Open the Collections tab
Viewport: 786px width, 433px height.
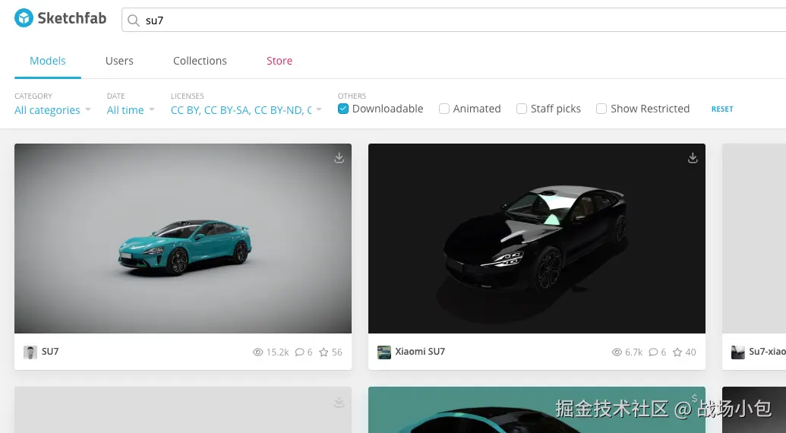(200, 61)
